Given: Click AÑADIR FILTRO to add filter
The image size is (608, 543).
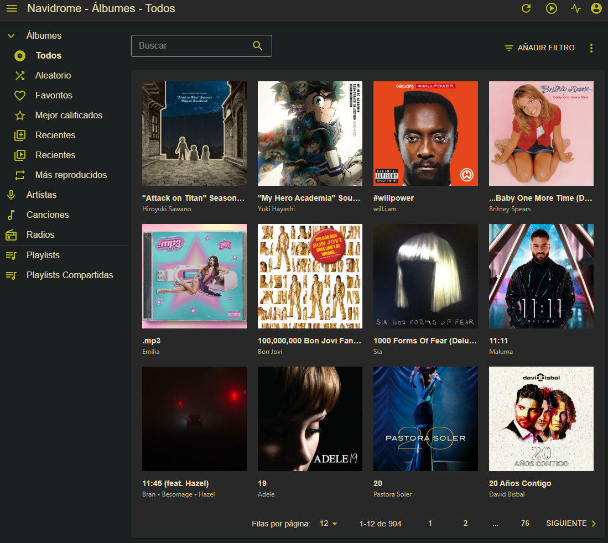Looking at the screenshot, I should pos(539,48).
